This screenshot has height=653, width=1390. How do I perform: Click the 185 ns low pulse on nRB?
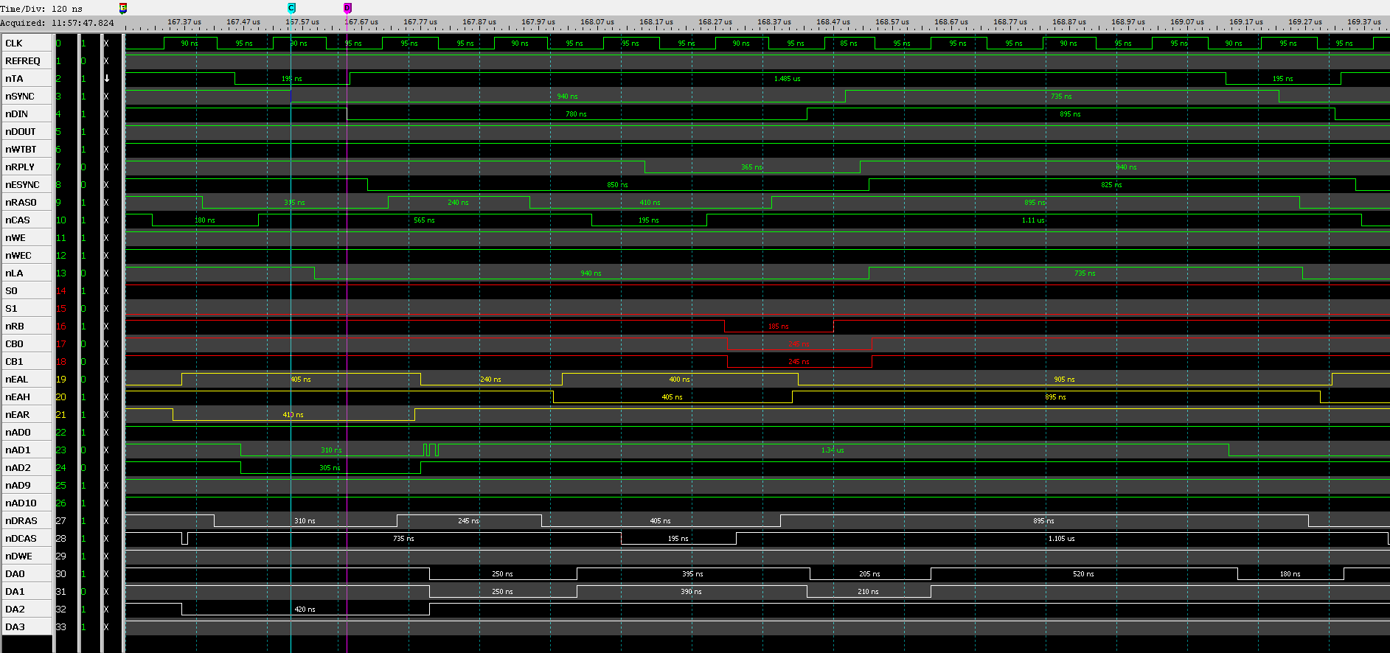tap(779, 326)
